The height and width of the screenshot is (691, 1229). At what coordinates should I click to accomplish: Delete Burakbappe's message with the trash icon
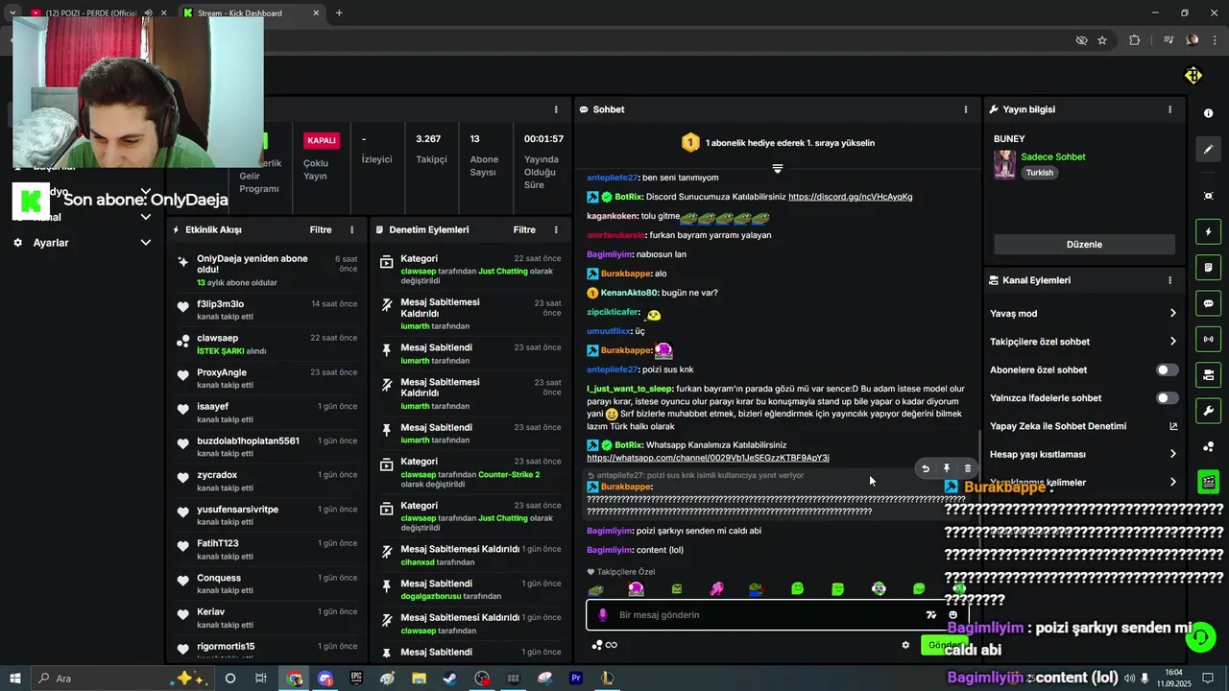968,469
